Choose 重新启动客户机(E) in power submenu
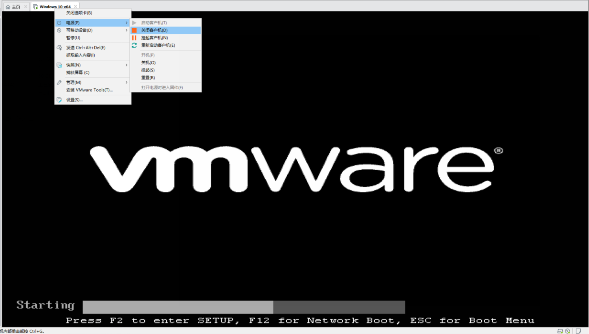Viewport: 589px width, 334px height. [x=166, y=45]
